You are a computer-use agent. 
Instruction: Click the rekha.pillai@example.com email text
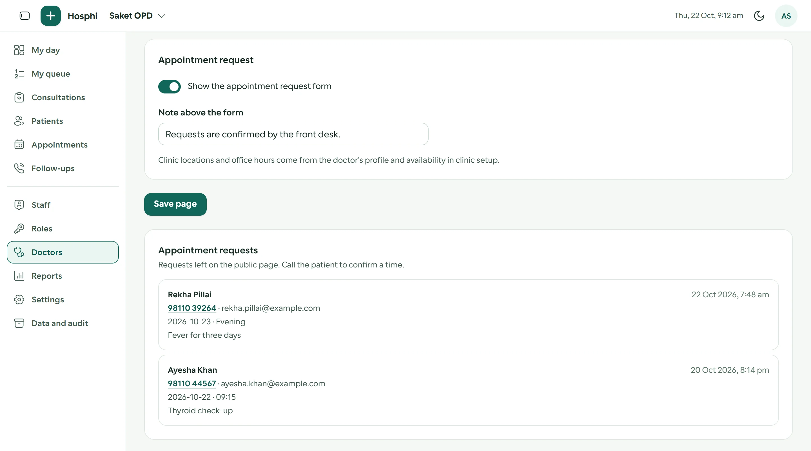coord(270,308)
